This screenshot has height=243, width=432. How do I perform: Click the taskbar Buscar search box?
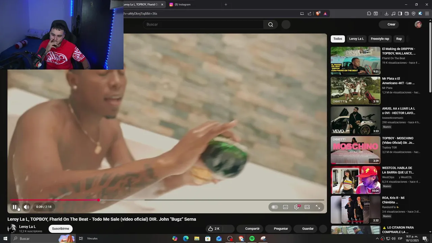point(43,239)
